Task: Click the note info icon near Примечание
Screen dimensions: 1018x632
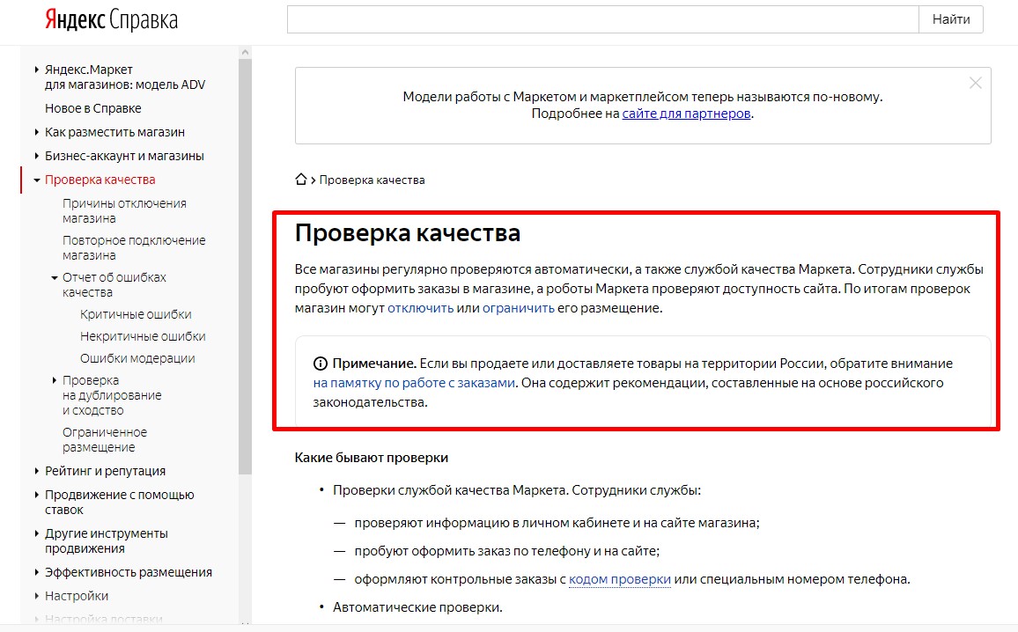Action: (x=320, y=364)
